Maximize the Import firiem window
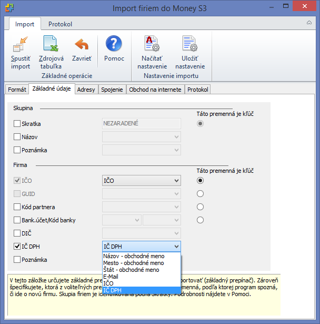The image size is (320, 324). [286, 6]
